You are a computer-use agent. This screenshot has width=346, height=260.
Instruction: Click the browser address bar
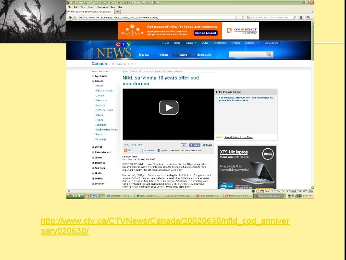156,17
